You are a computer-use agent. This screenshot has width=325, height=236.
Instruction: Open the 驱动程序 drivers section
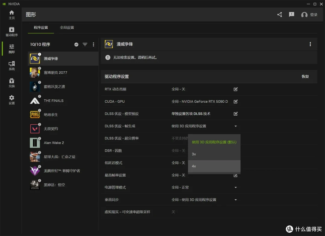(x=12, y=32)
